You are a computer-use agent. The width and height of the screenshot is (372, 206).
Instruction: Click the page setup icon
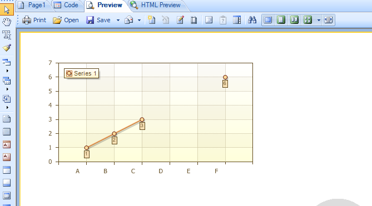click(x=194, y=20)
